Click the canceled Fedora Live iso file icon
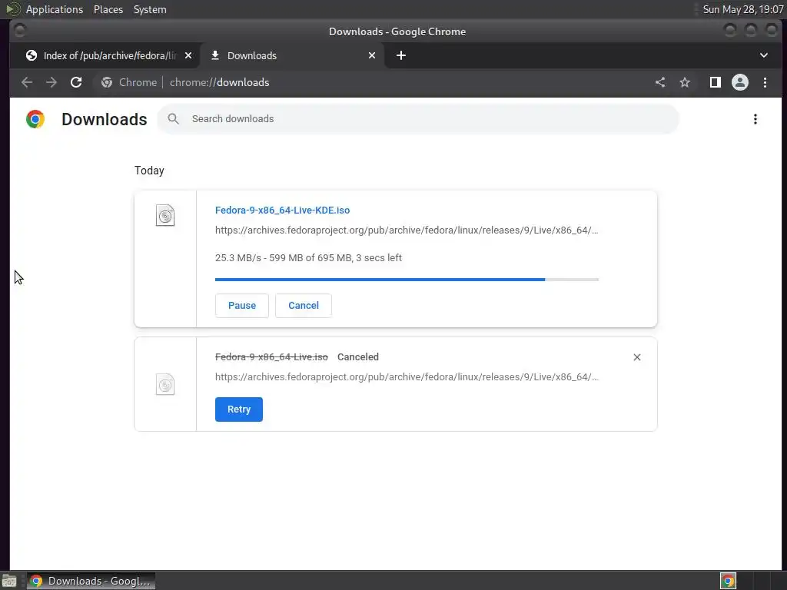Screen dimensions: 787x590 pos(165,384)
